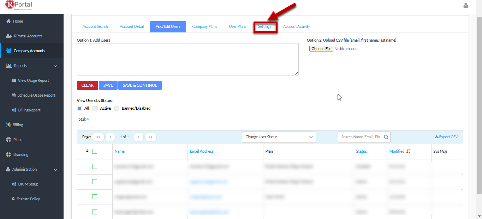The image size is (482, 219).
Task: Click the Export CSV link
Action: [x=446, y=137]
